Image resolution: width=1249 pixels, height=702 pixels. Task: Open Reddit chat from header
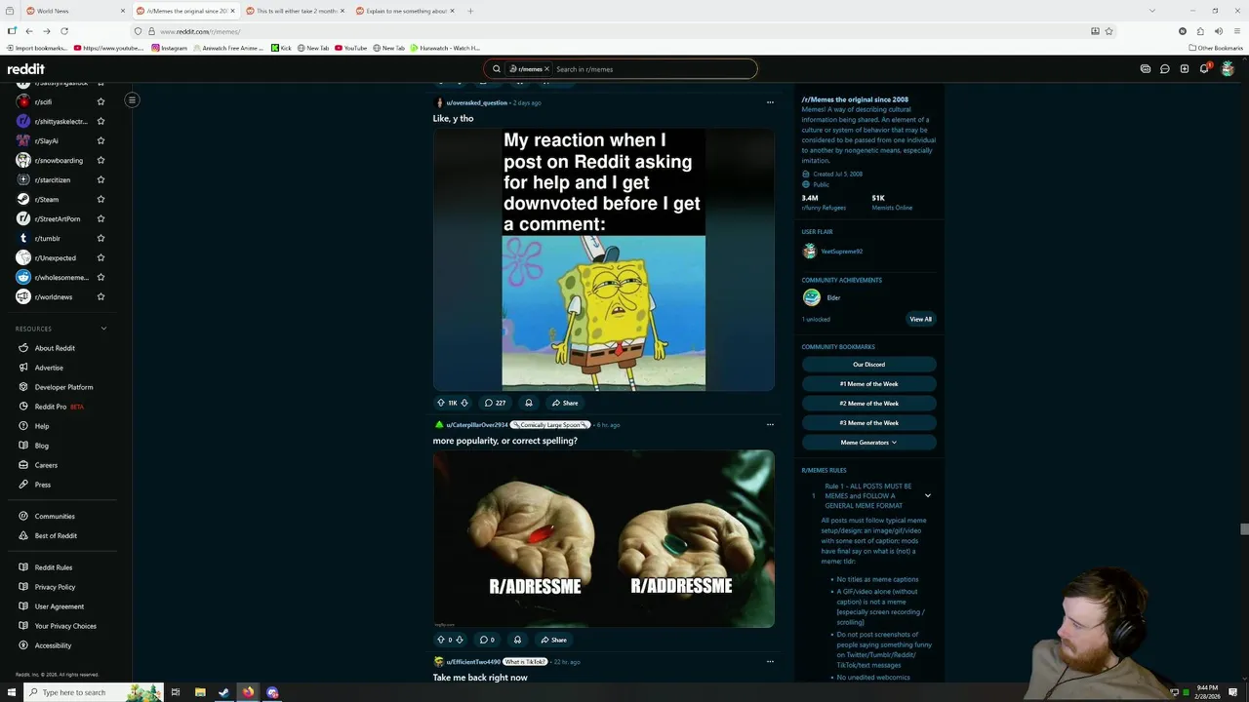[1165, 69]
